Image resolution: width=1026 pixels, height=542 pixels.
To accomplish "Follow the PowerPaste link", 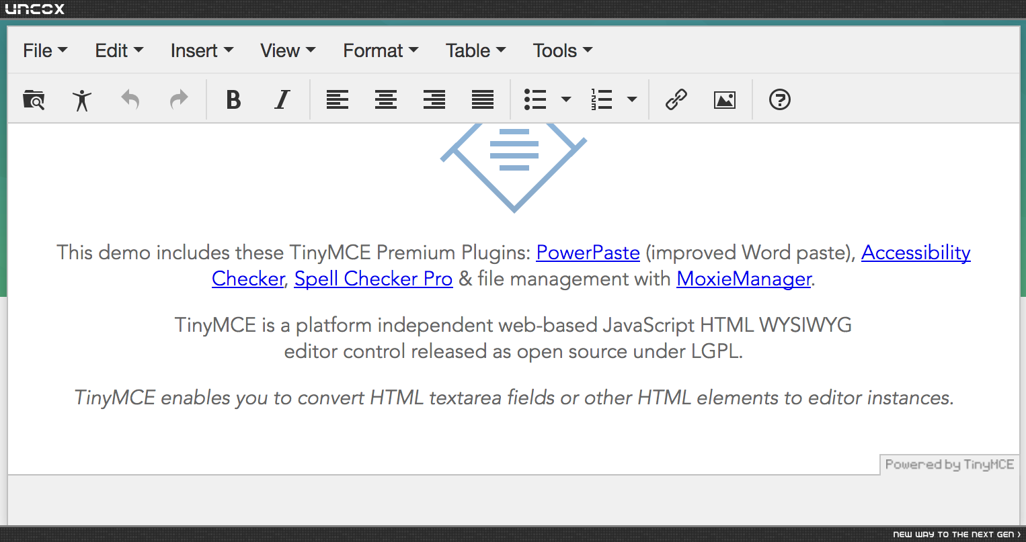I will coord(588,253).
